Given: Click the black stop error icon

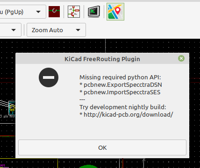Looking at the screenshot, I should (x=49, y=77).
